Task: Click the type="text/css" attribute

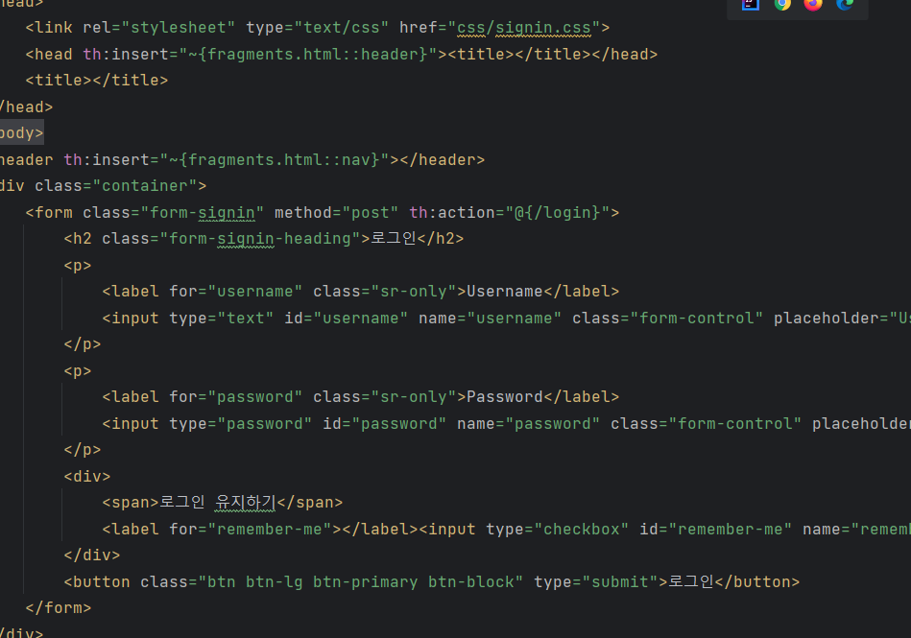Action: coord(317,28)
